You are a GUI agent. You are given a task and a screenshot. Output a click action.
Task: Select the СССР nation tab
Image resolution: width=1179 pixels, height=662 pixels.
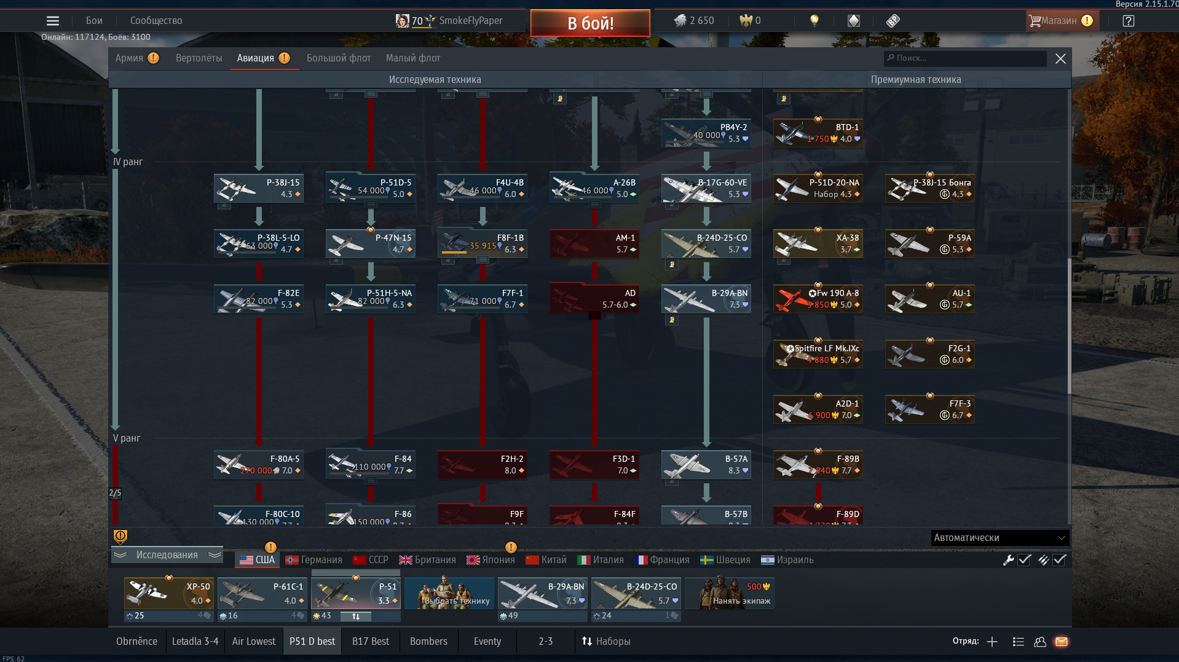pyautogui.click(x=371, y=559)
